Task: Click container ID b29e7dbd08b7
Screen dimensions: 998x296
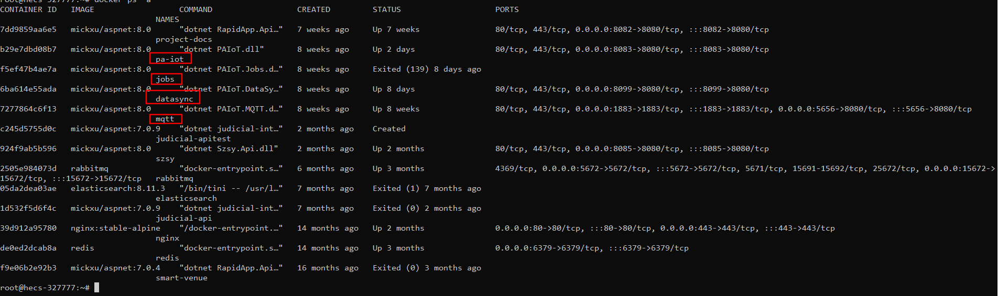Action: click(x=28, y=49)
